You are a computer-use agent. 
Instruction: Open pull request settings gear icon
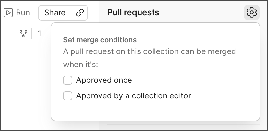252,12
